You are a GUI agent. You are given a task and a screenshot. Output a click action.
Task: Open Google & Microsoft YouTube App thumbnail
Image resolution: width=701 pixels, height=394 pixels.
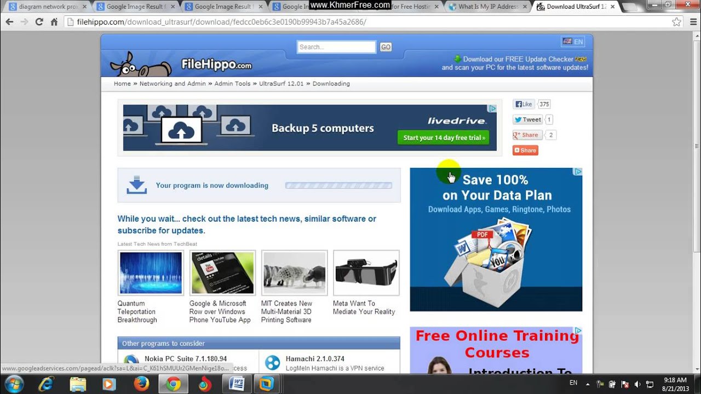tap(222, 273)
